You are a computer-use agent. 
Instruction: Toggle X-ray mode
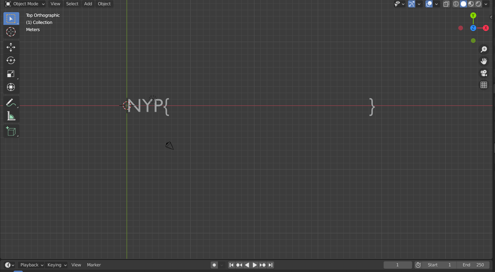(x=446, y=4)
